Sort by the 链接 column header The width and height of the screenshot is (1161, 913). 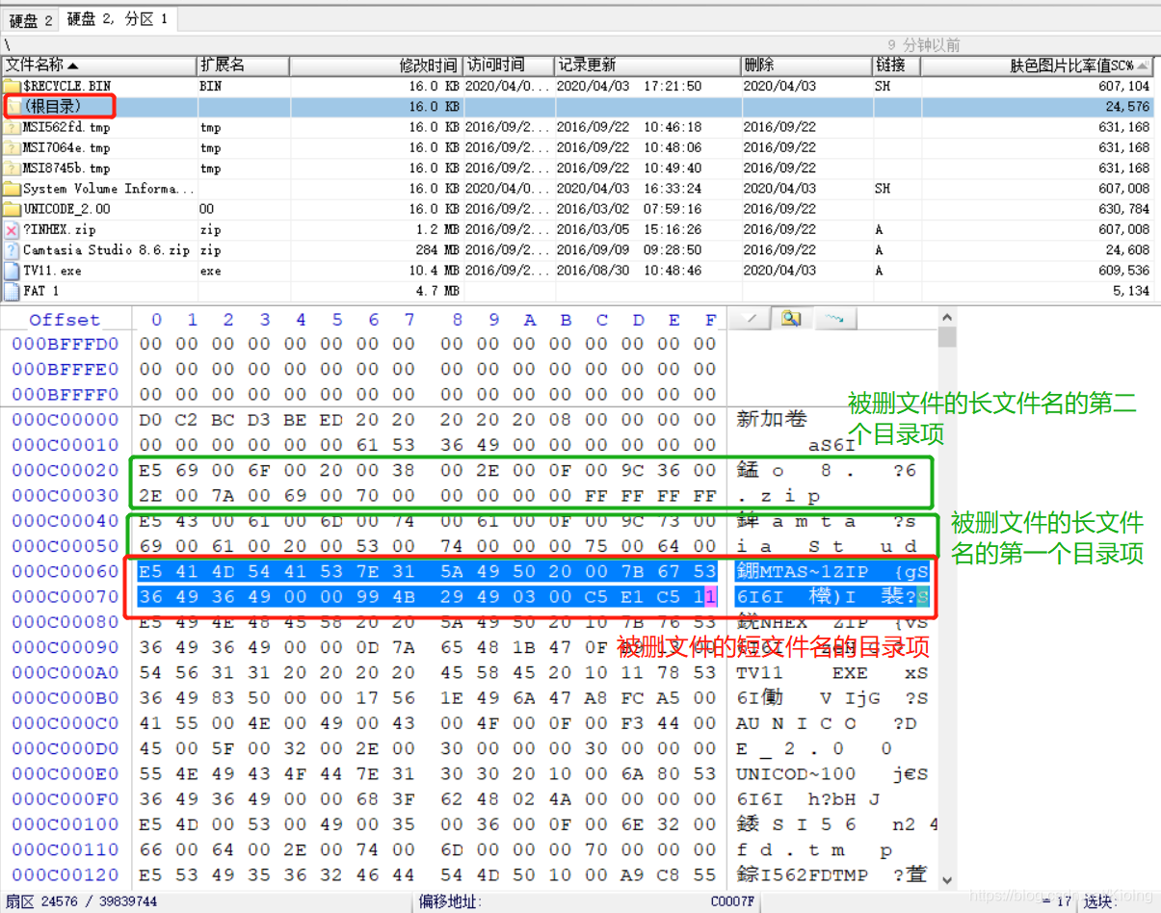point(895,65)
